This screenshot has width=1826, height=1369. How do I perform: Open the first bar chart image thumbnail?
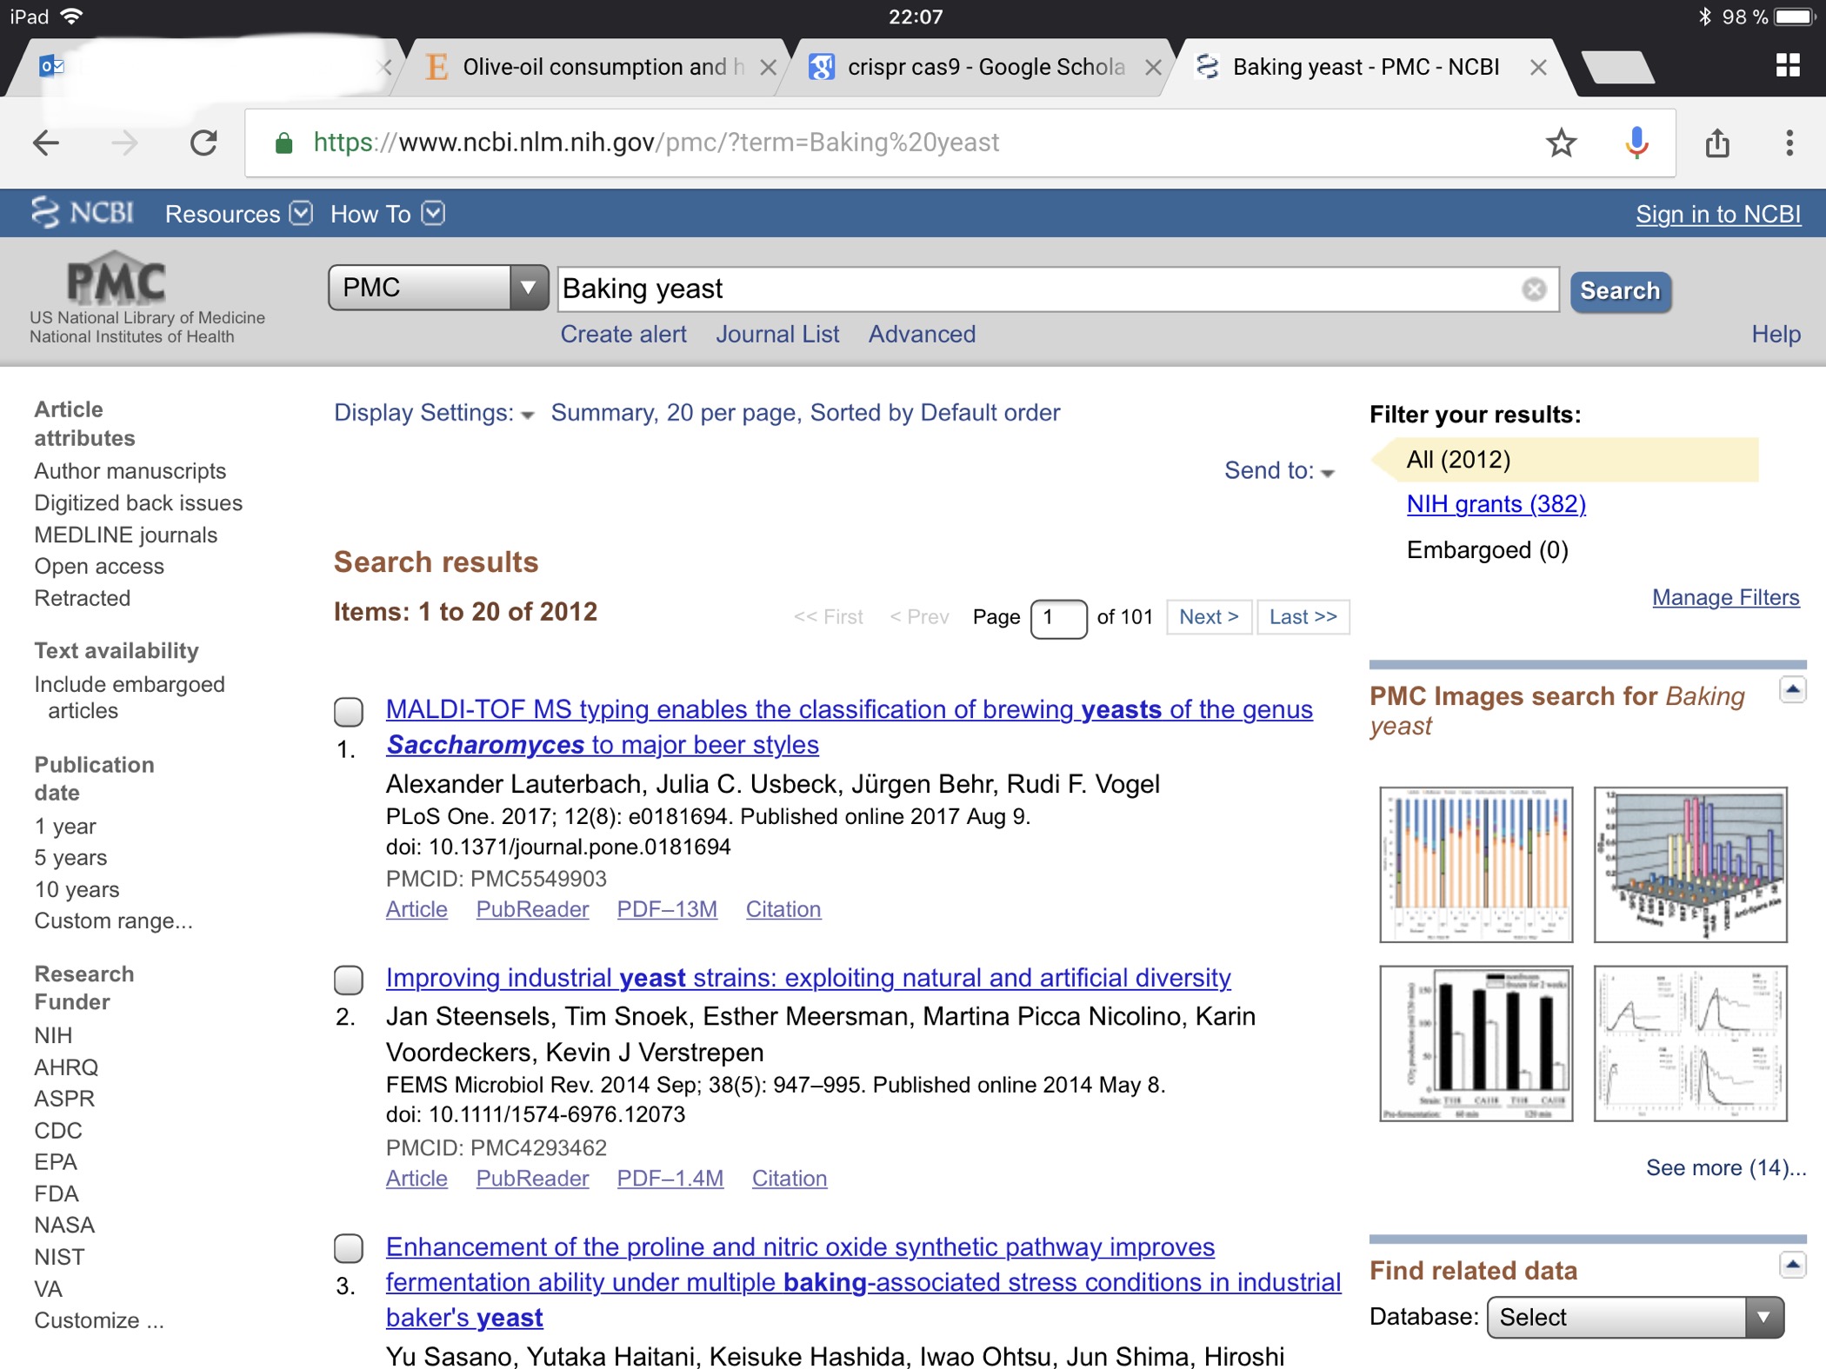click(1476, 864)
